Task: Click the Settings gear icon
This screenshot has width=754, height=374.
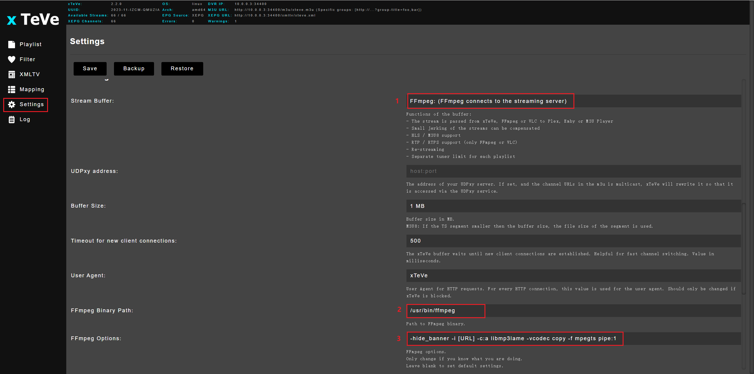Action: click(11, 104)
